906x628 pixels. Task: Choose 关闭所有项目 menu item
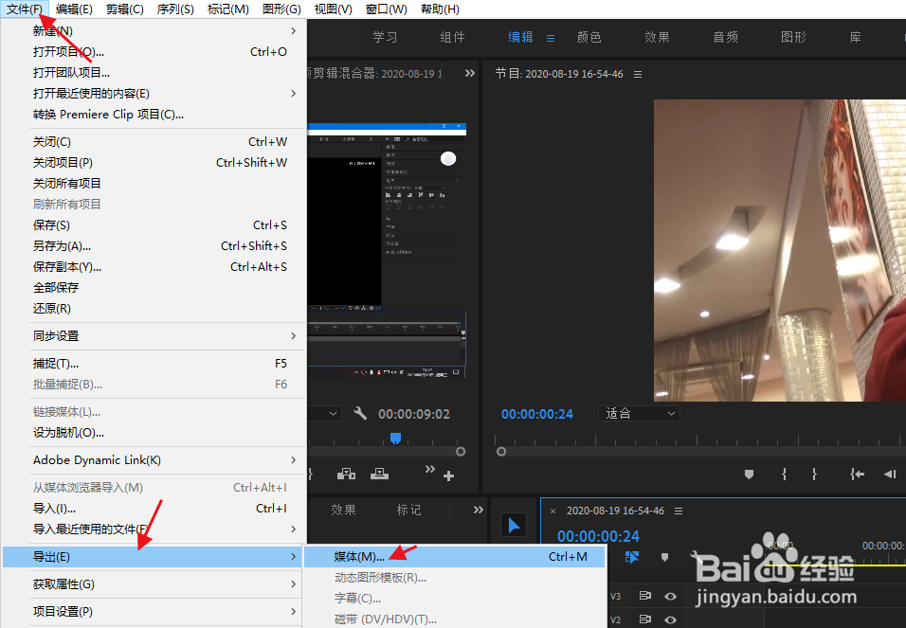(154, 184)
